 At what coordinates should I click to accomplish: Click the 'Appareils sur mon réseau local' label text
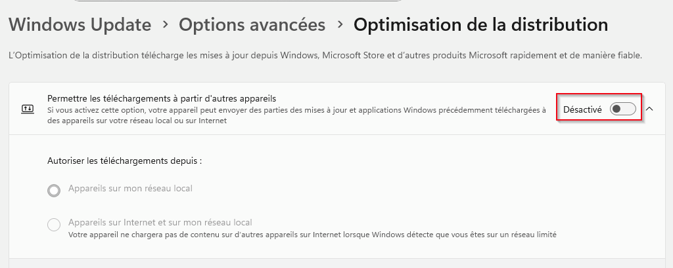130,189
